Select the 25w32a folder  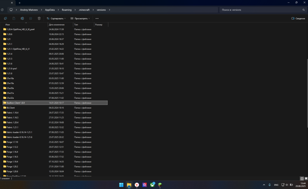(55, 98)
